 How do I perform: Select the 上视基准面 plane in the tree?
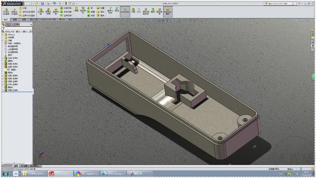coord(11,49)
